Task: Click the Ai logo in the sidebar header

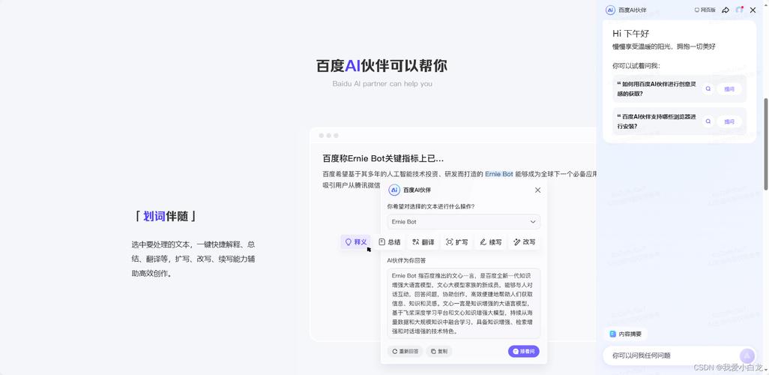Action: pos(610,10)
